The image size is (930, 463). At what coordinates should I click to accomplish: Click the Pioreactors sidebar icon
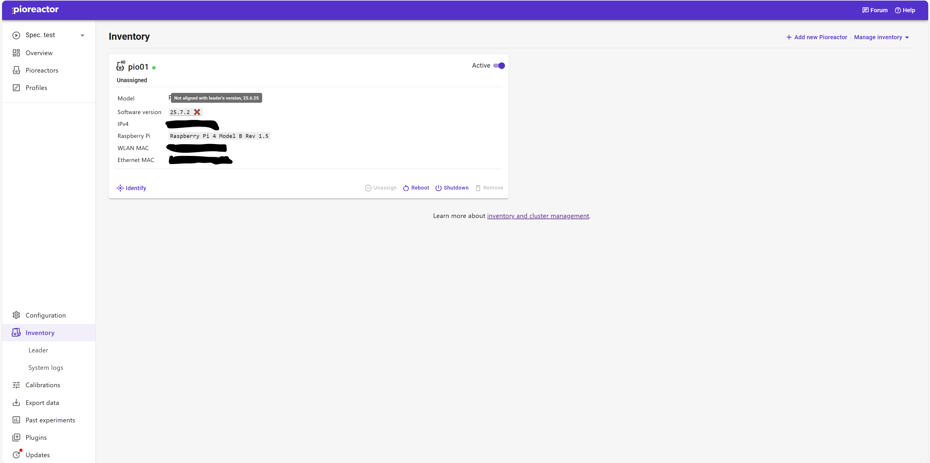click(x=16, y=70)
